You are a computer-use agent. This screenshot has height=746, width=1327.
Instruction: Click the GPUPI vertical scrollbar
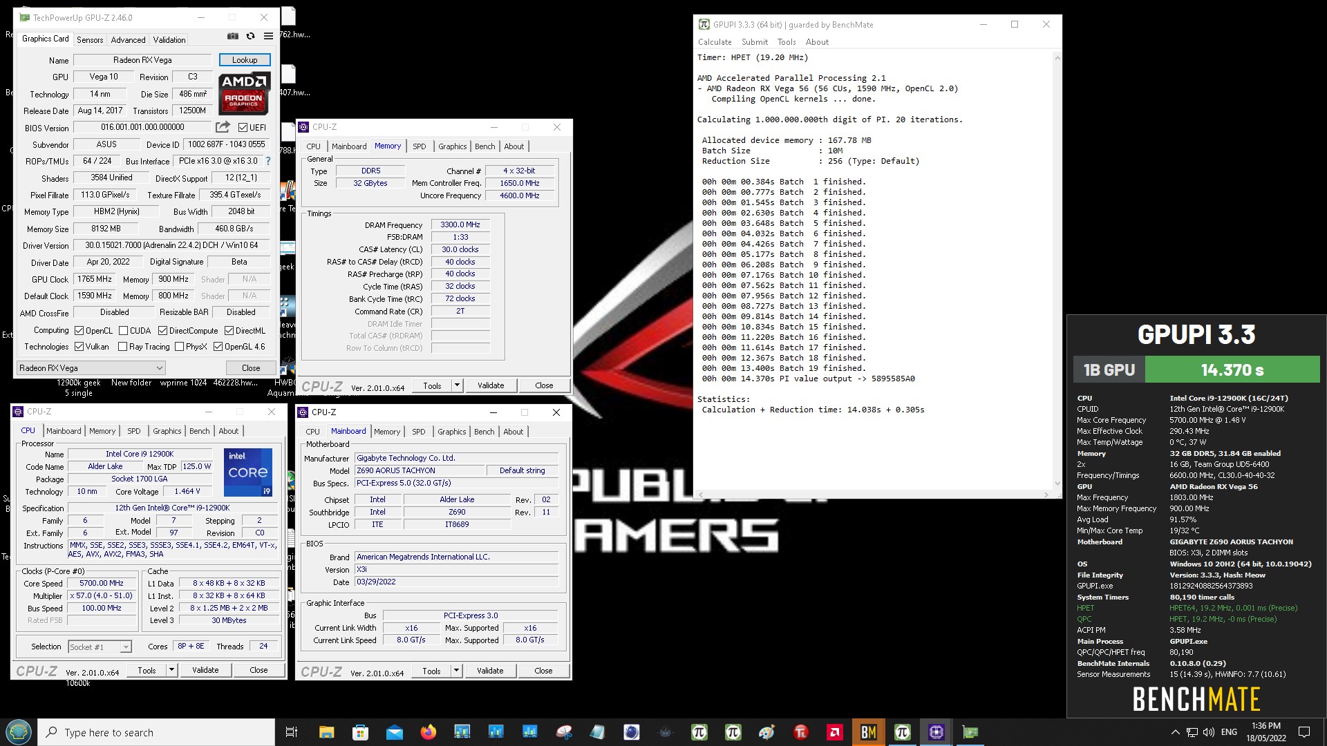pyautogui.click(x=1057, y=269)
